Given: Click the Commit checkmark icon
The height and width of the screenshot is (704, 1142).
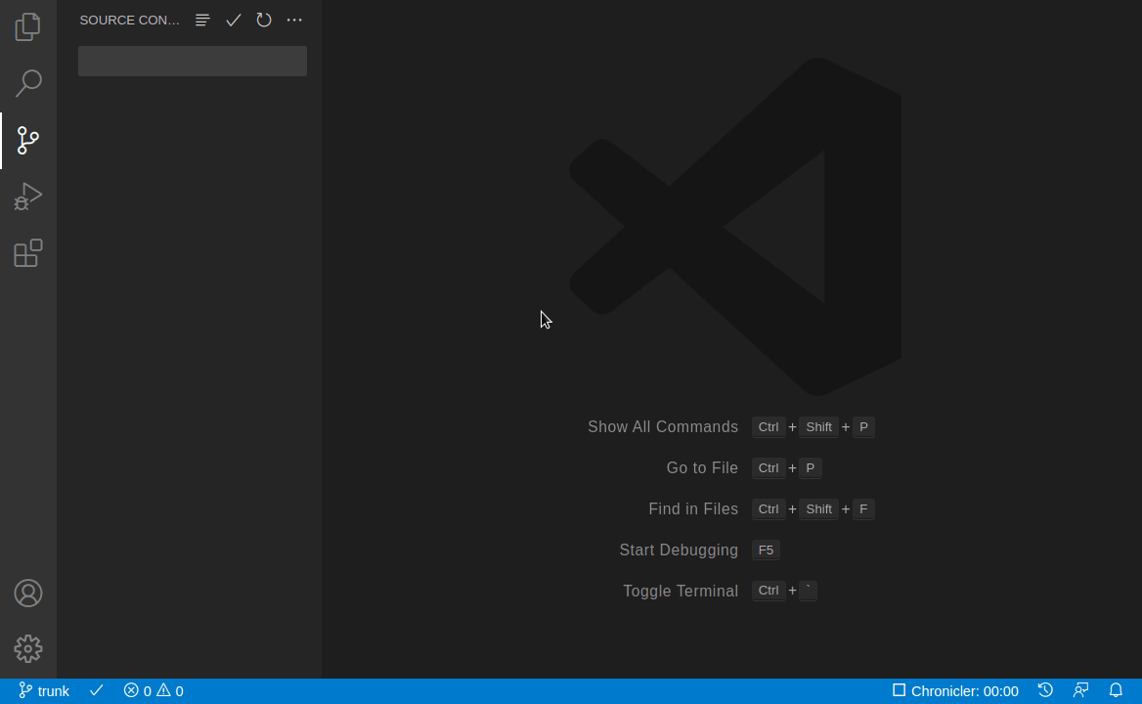Looking at the screenshot, I should [233, 21].
